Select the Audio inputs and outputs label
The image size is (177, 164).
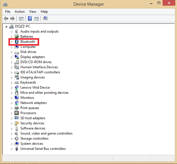(40, 31)
